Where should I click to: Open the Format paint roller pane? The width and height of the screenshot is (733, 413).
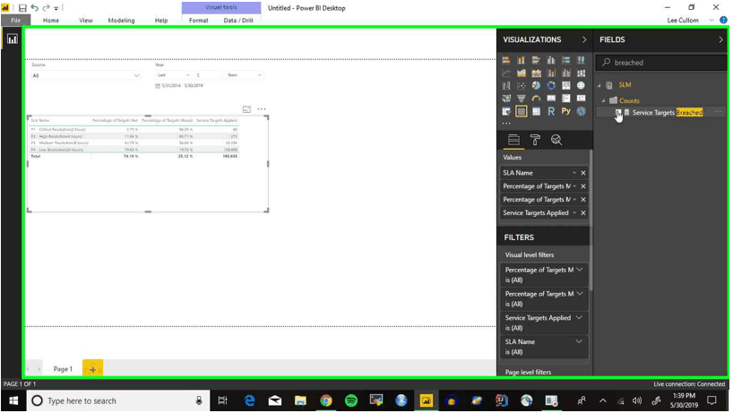click(535, 140)
